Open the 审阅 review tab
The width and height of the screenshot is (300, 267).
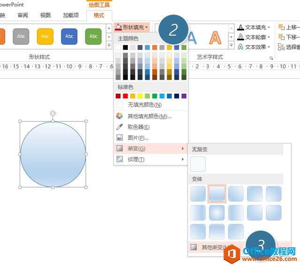[x=23, y=15]
